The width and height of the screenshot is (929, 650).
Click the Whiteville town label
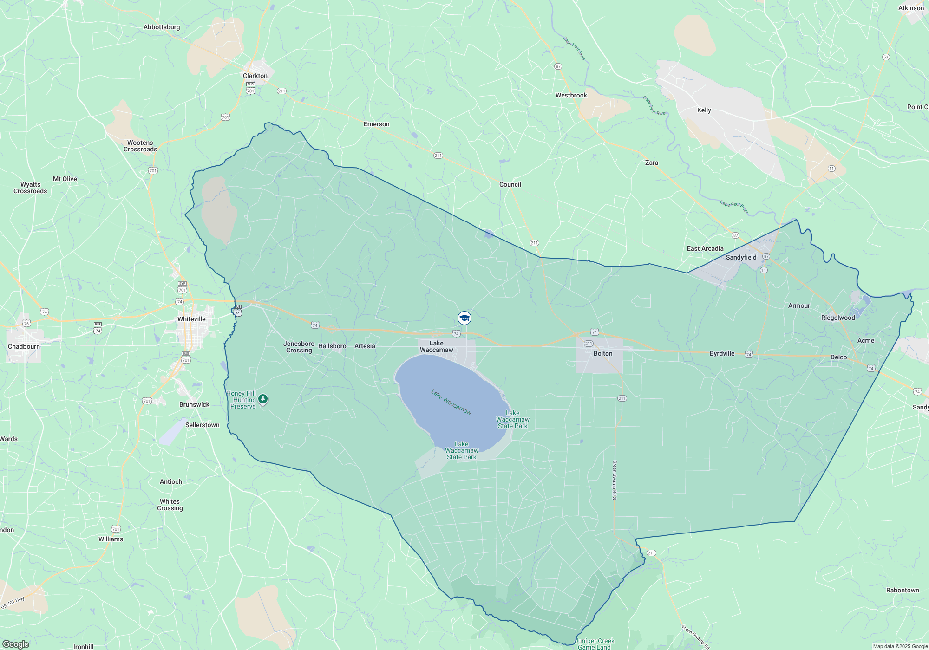[x=191, y=319]
